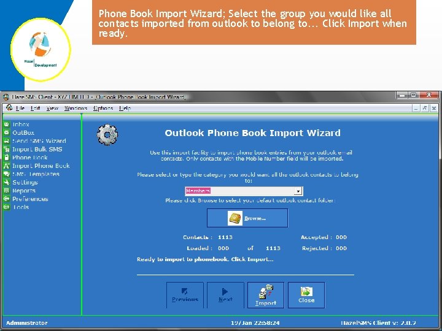The image size is (442, 331).
Task: Expand the category dropdown arrow
Action: [298, 191]
